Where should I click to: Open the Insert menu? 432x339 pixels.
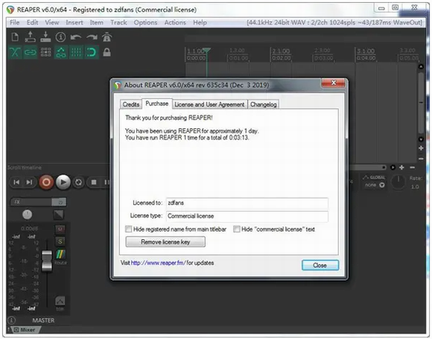[74, 22]
